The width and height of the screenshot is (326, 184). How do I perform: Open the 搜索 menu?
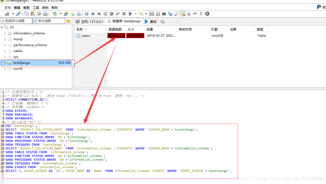tap(26, 8)
